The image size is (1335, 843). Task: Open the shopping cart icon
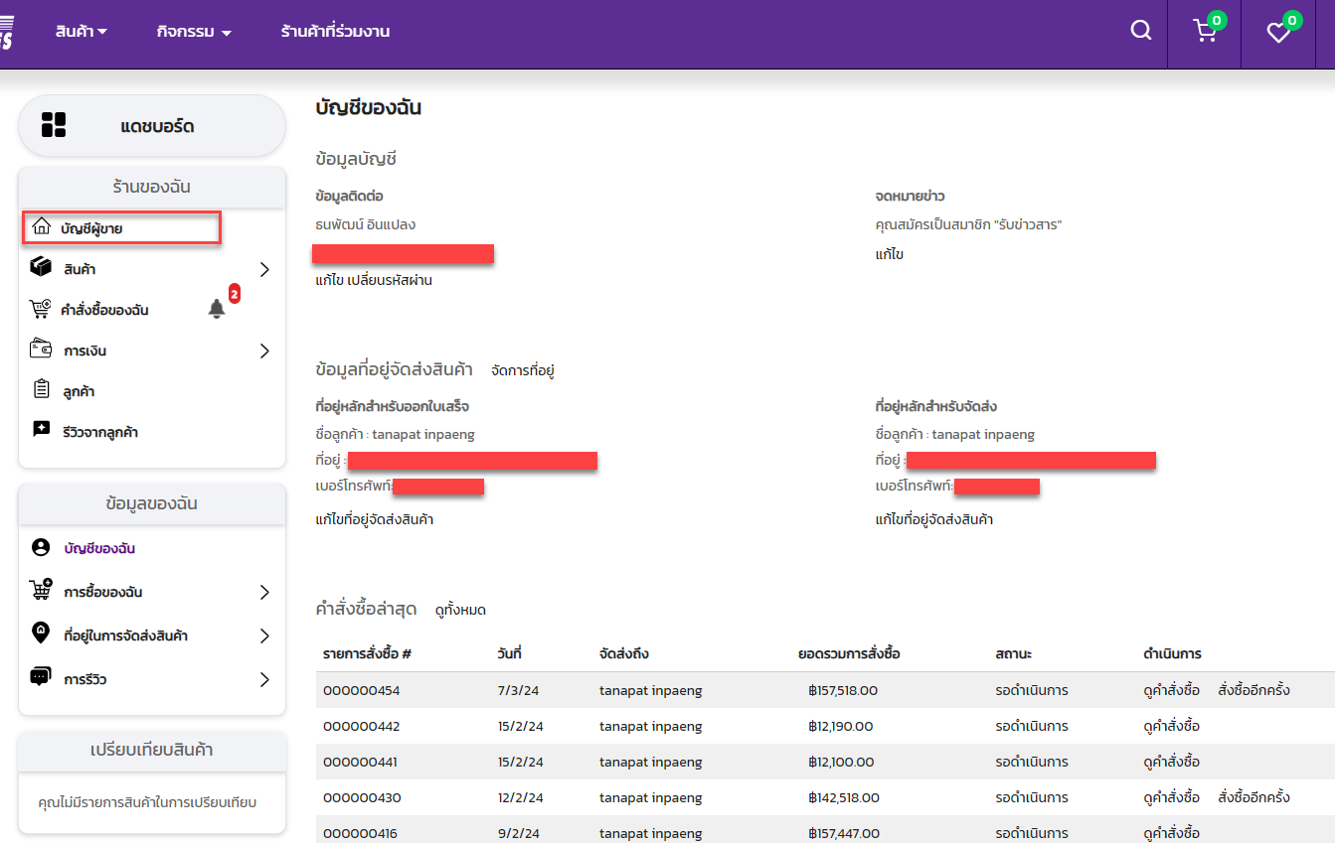(x=1205, y=32)
